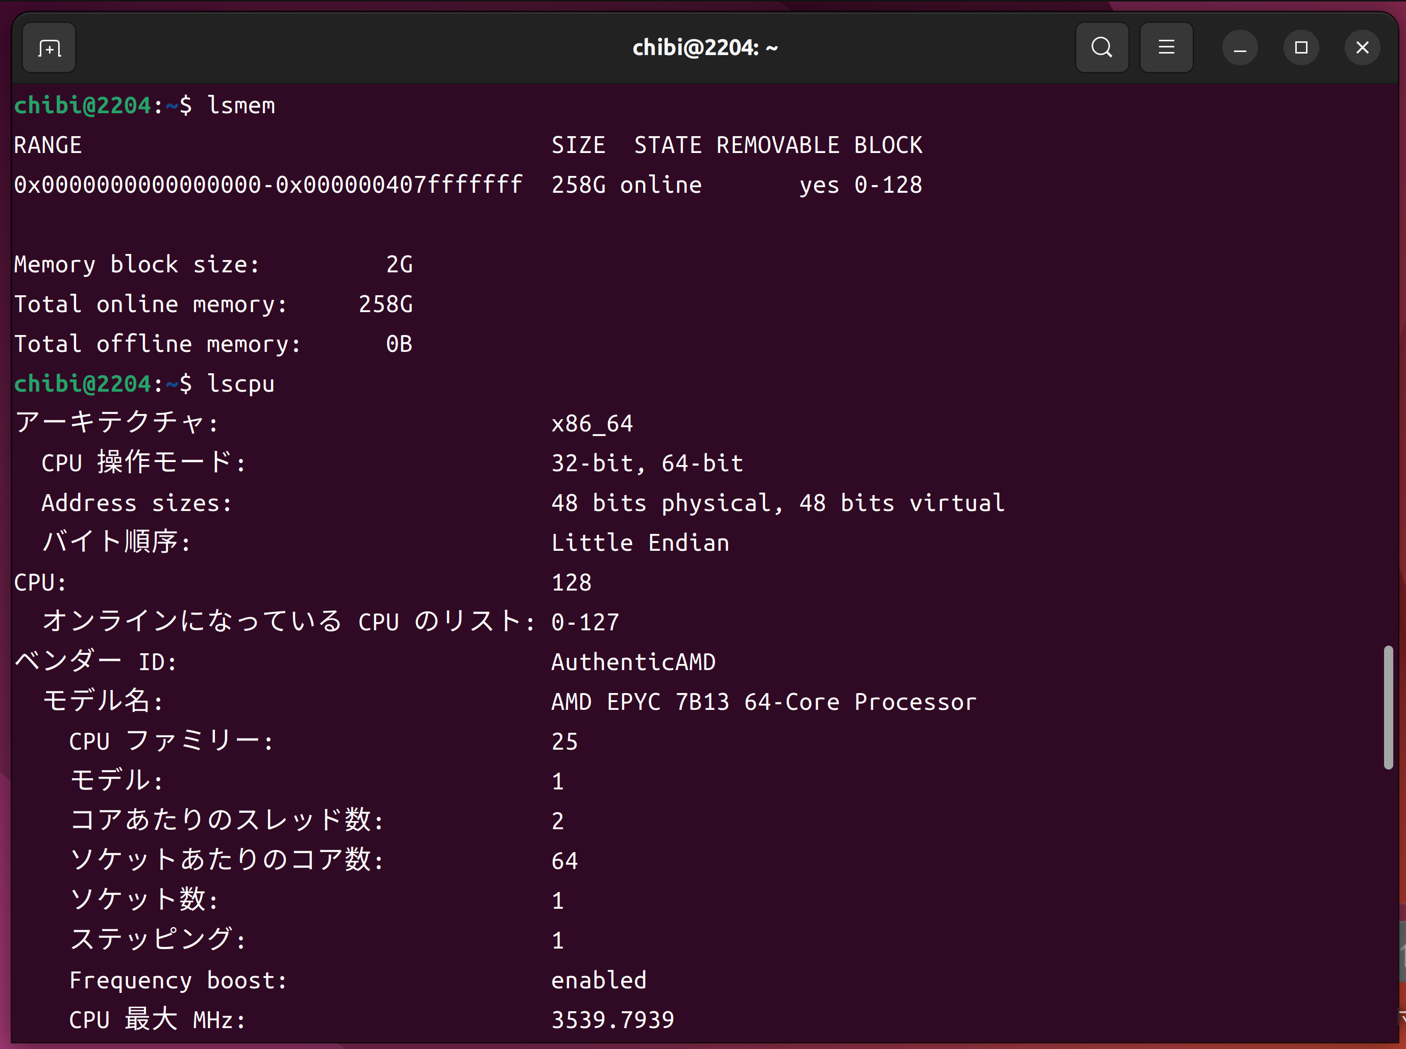Open a new terminal tab
The height and width of the screenshot is (1049, 1406).
coord(49,47)
